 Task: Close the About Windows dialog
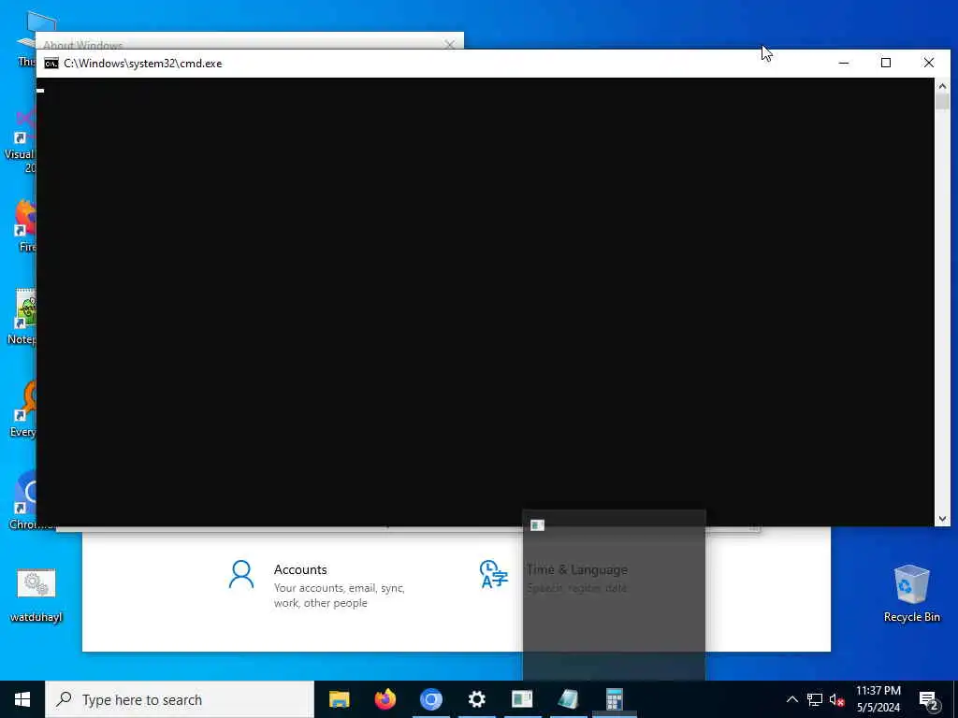coord(450,45)
